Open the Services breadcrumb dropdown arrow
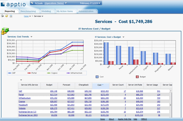 pos(42,16)
